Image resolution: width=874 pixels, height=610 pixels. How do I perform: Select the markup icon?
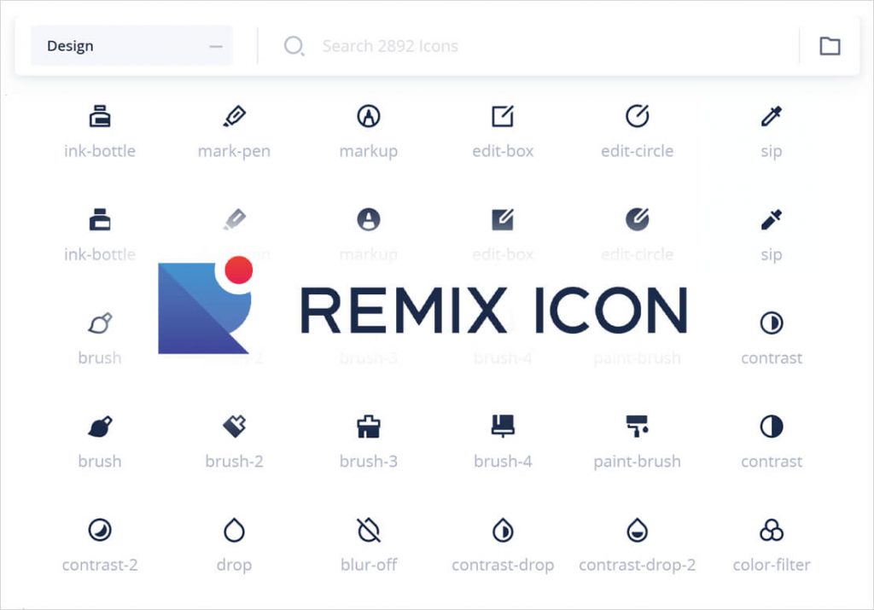tap(369, 116)
